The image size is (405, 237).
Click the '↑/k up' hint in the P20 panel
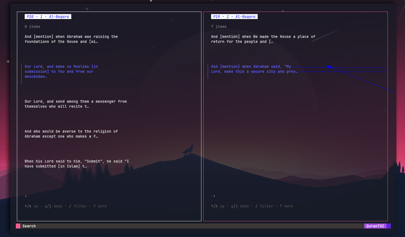31,206
